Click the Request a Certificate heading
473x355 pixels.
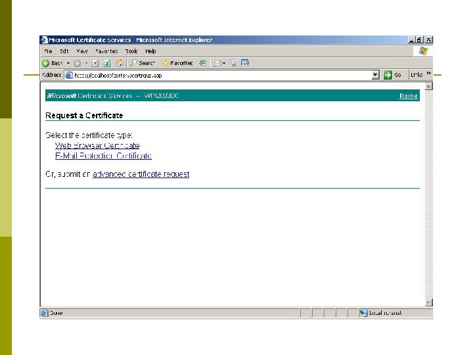(x=84, y=115)
